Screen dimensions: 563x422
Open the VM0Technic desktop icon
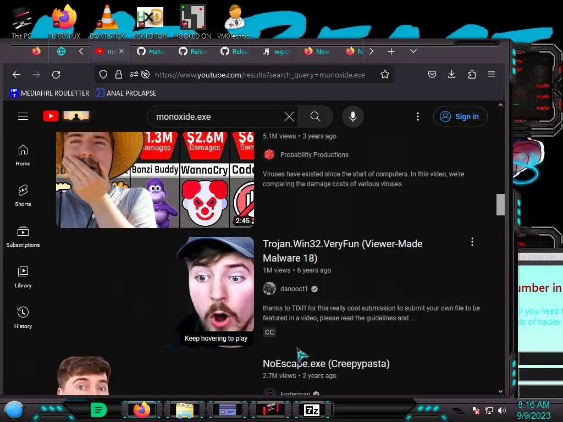235,21
